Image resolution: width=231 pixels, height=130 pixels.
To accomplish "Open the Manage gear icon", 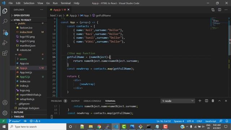I will (x=5, y=113).
